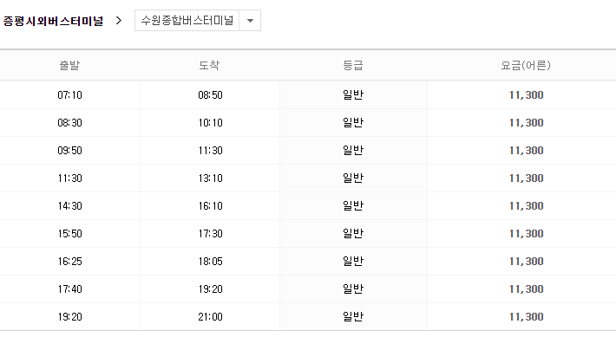Screen dimensions: 616x337
Task: Select the 14:30 departure bus
Action: coord(308,206)
